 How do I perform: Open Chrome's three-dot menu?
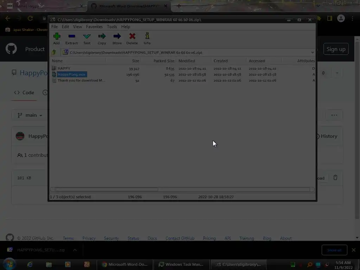(352, 18)
